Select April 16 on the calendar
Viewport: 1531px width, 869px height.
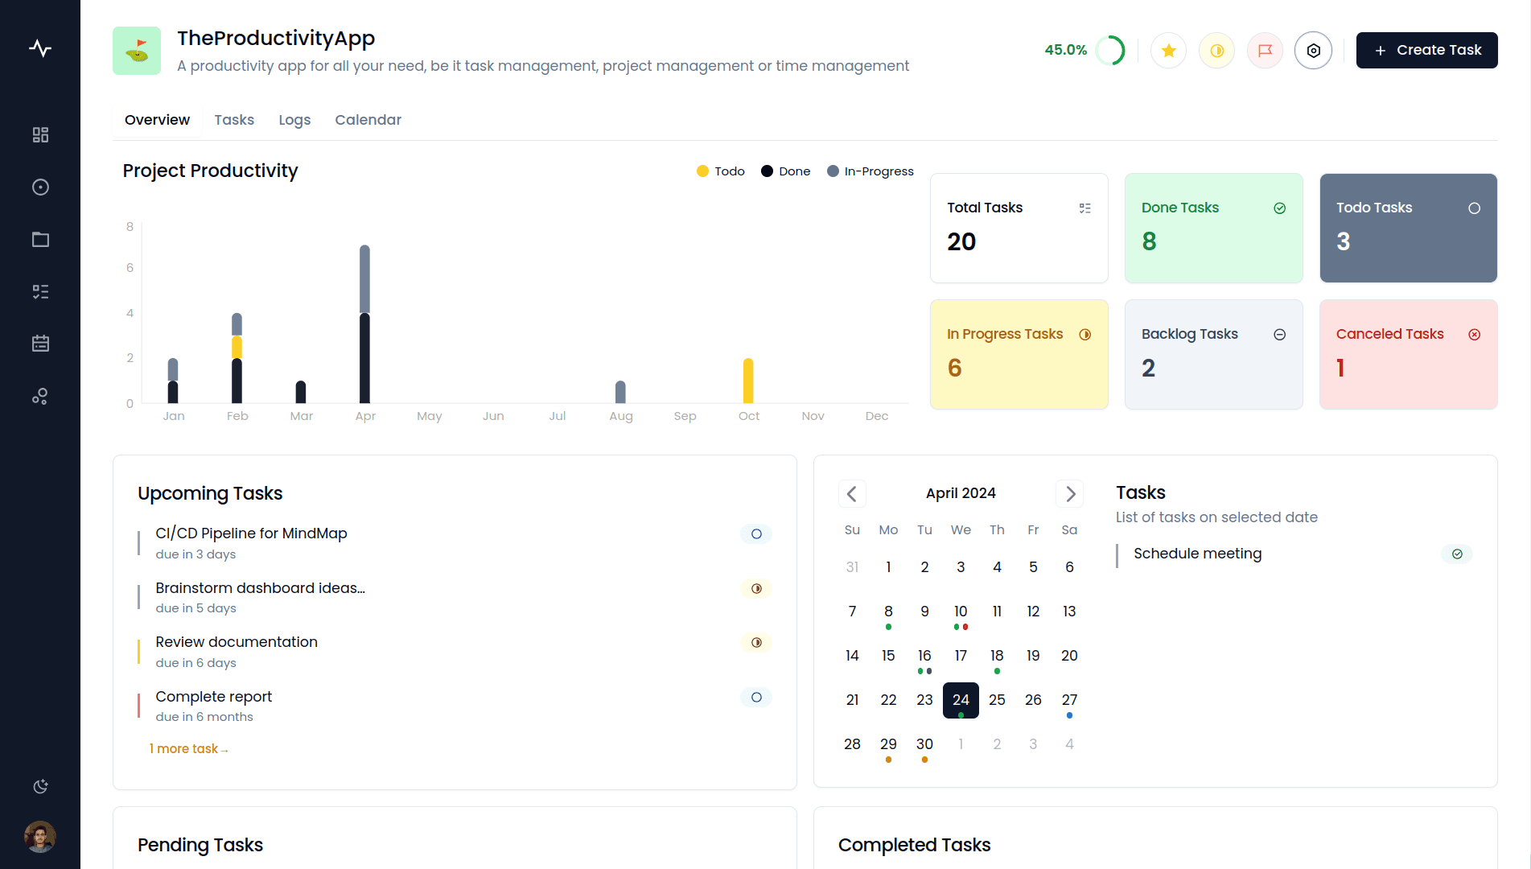pos(924,655)
